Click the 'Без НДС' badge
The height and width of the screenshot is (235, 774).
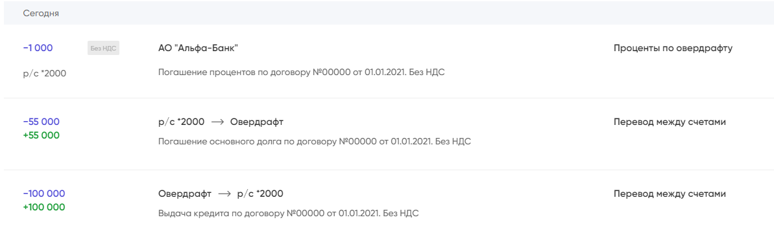(x=104, y=49)
